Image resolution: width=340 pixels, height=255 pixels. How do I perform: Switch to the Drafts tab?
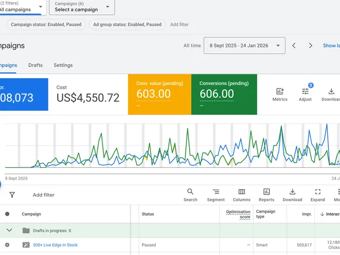pyautogui.click(x=36, y=65)
